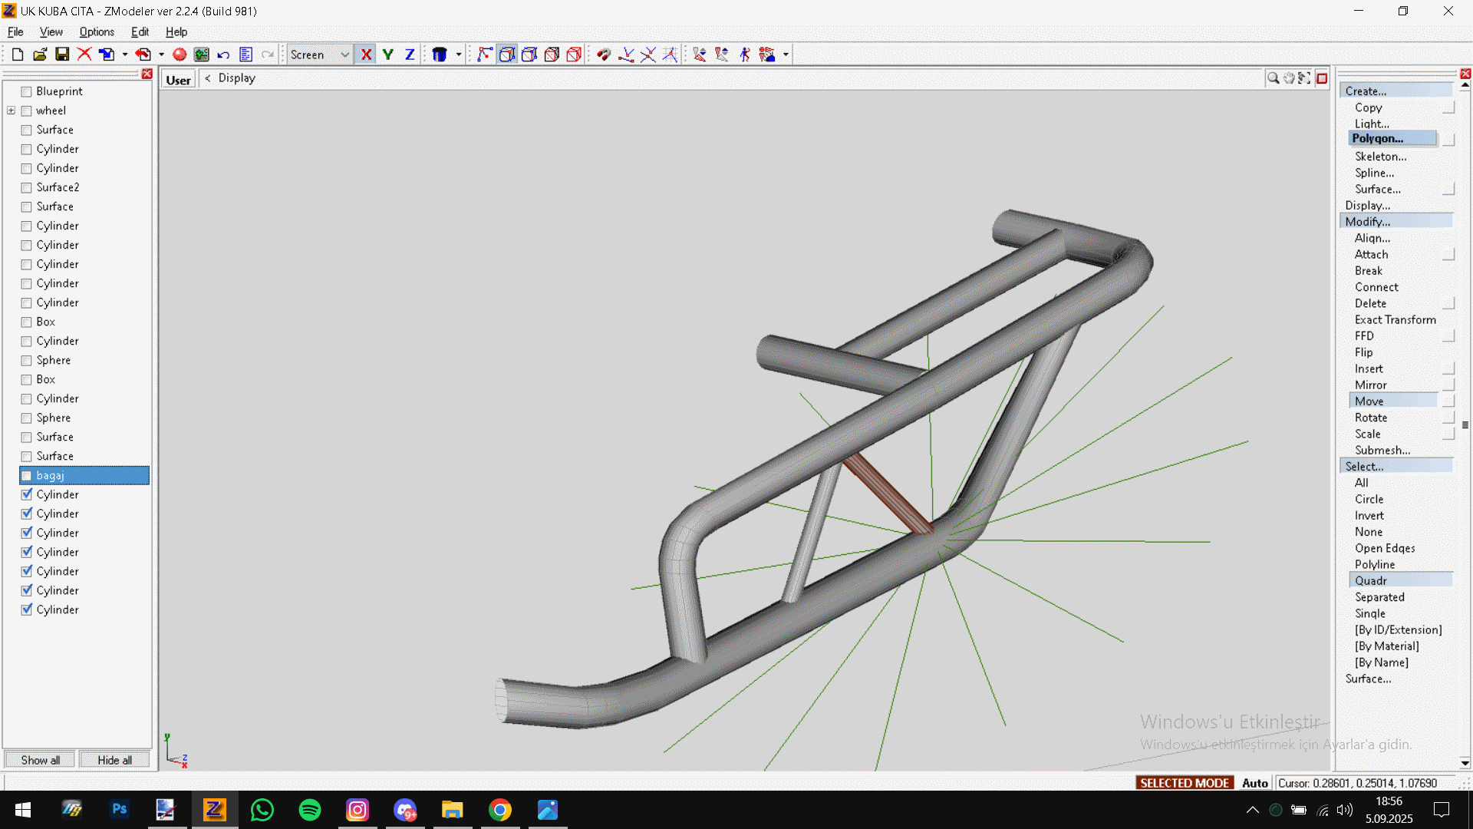Click the Show all button

pyautogui.click(x=40, y=760)
